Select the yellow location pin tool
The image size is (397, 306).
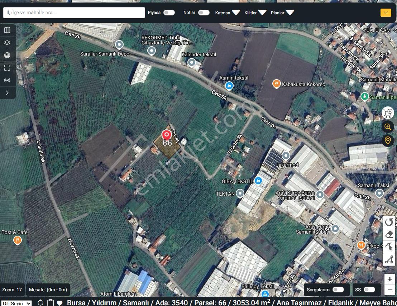[388, 140]
